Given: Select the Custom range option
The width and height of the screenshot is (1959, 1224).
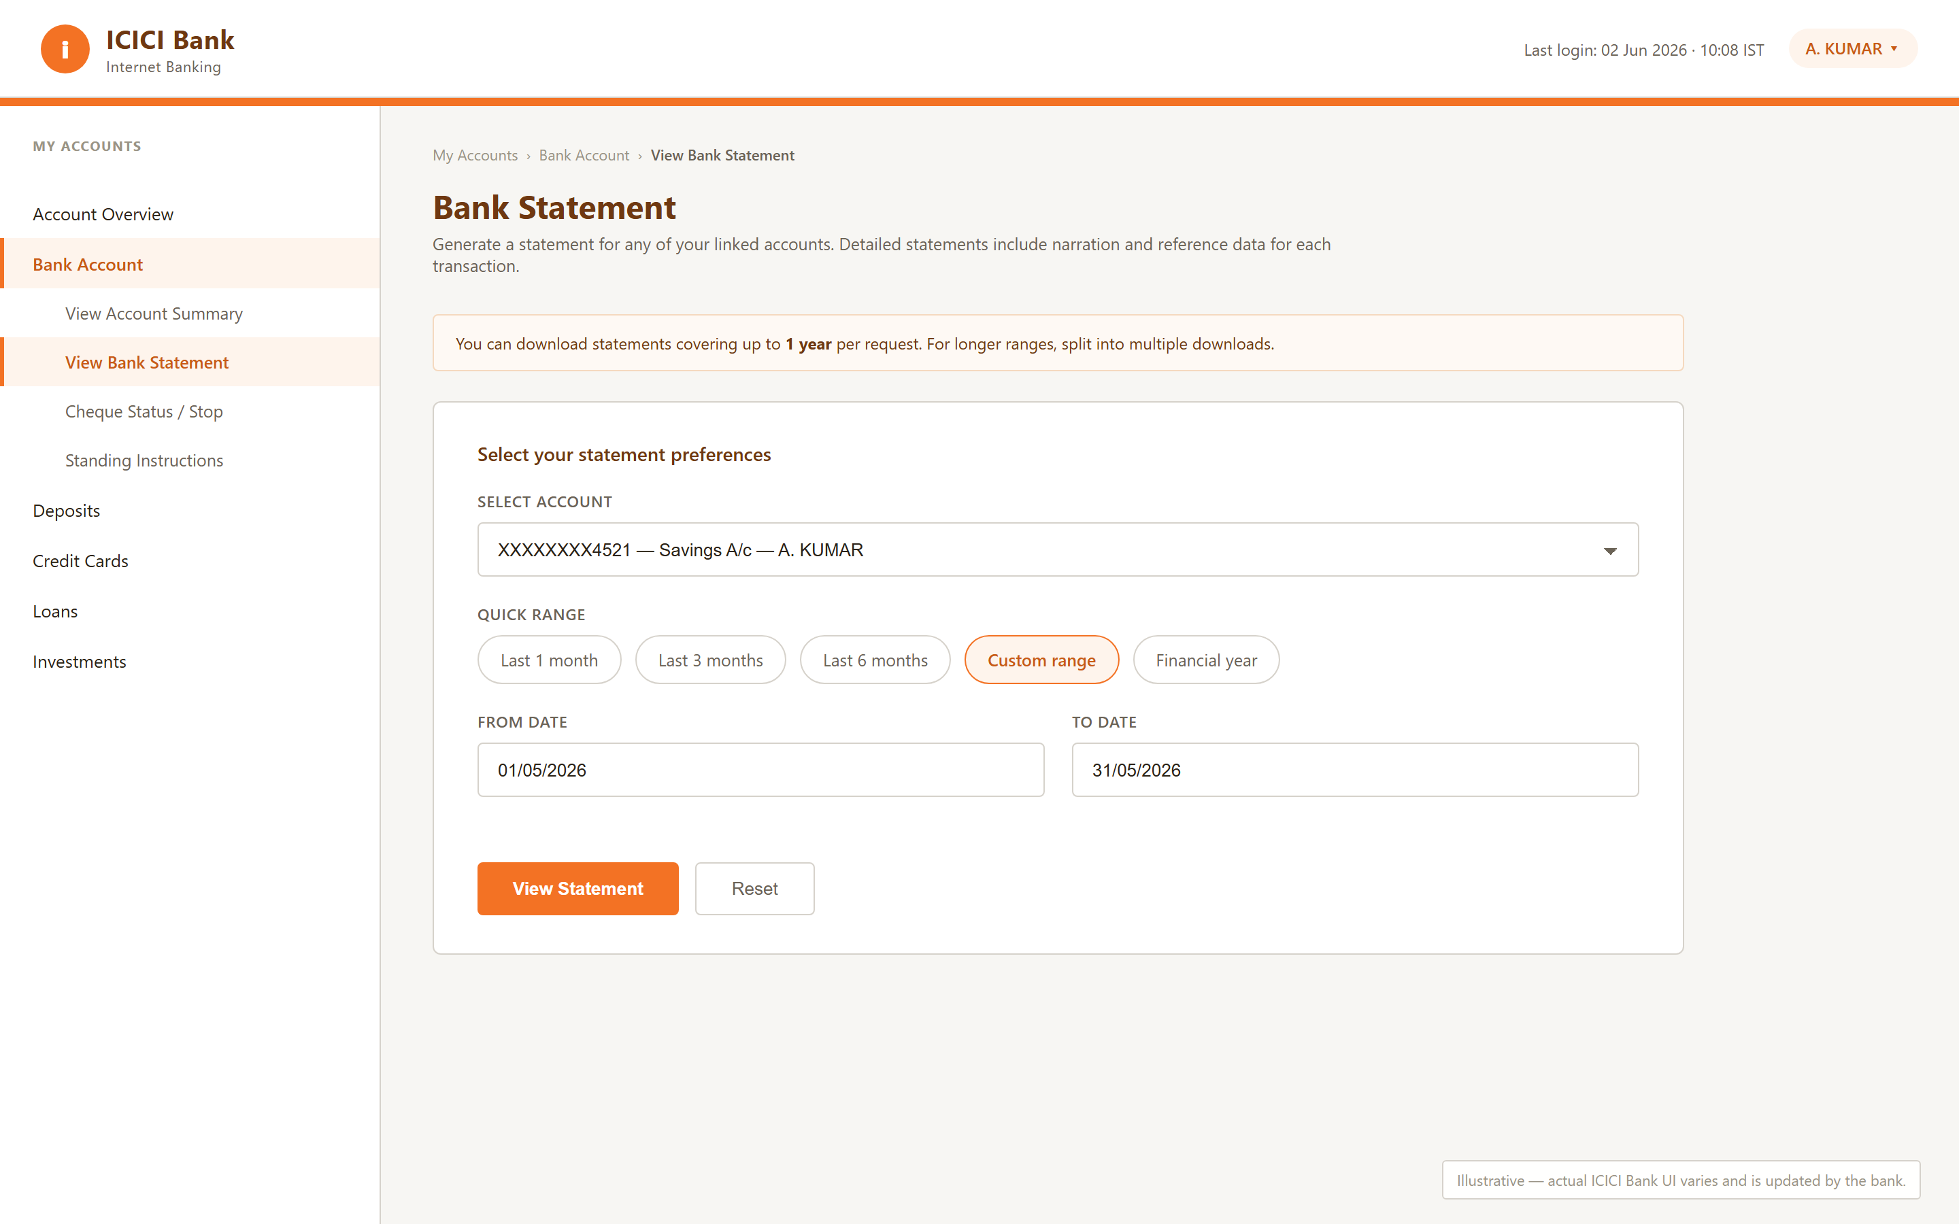Looking at the screenshot, I should (x=1041, y=660).
